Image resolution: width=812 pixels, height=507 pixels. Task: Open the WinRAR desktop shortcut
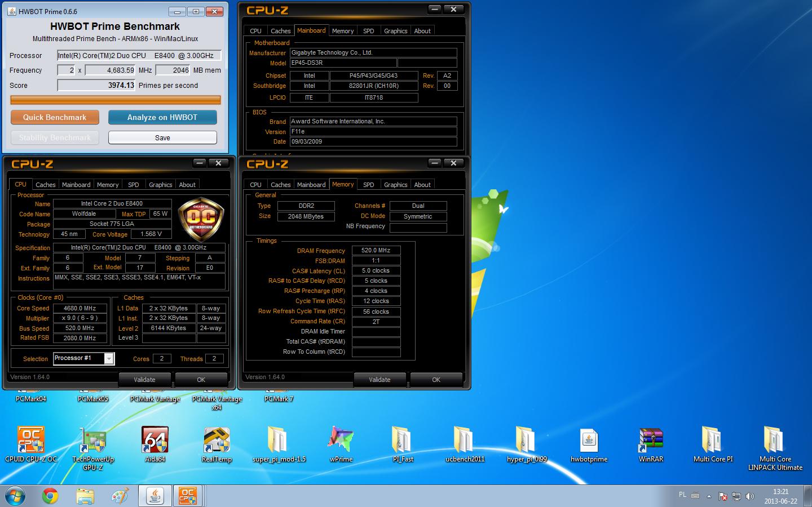(x=651, y=444)
